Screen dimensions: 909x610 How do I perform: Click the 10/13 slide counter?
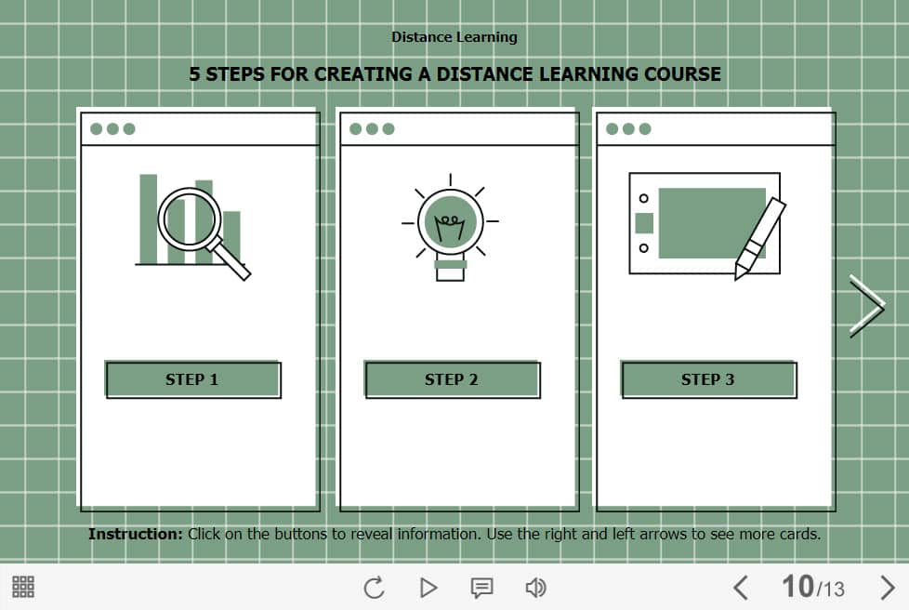[x=812, y=587]
